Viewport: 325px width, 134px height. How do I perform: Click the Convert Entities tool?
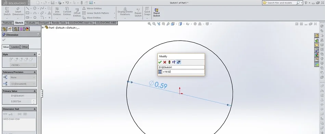[67, 12]
